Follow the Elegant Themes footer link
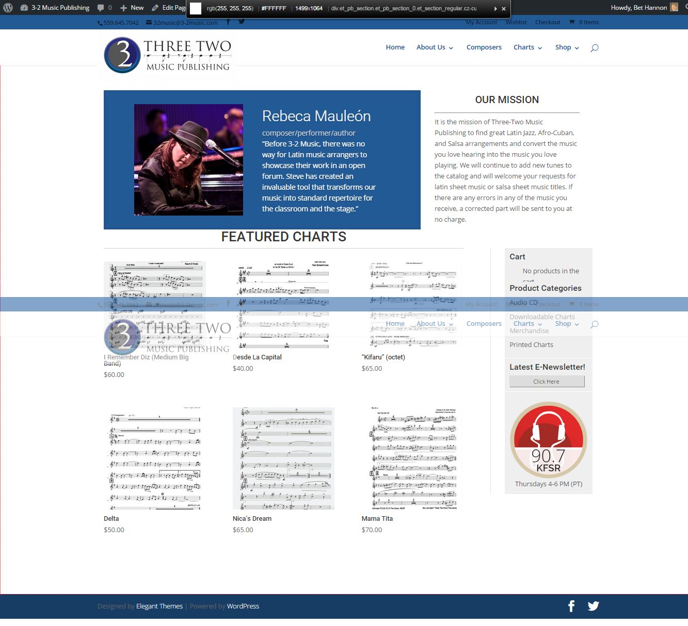Image resolution: width=688 pixels, height=626 pixels. pos(159,606)
